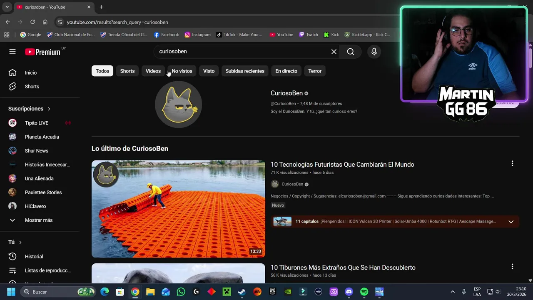Open the Tipito LIVE subscription
533x300 pixels.
coord(40,123)
